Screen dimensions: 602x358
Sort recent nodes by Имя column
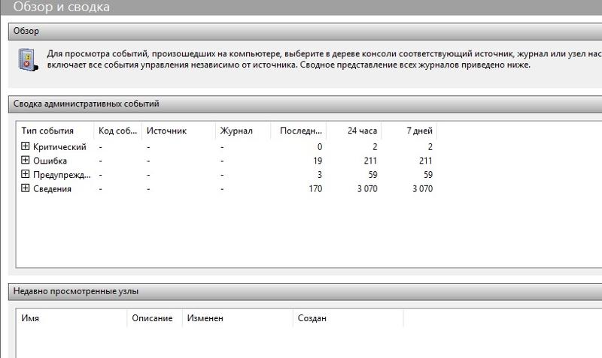(x=71, y=318)
